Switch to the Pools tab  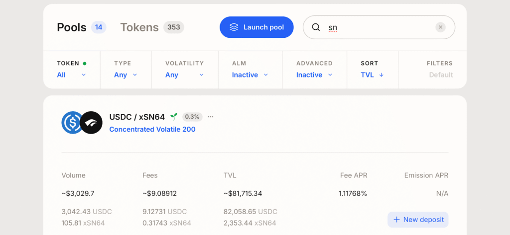(72, 27)
